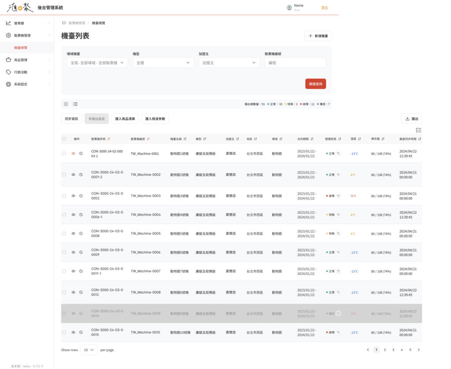This screenshot has width=451, height=369.
Task: Open the 機型 dropdown
Action: point(163,63)
